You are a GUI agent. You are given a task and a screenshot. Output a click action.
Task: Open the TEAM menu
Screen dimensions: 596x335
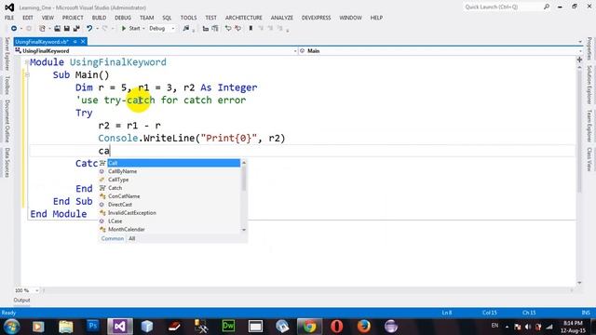click(147, 18)
